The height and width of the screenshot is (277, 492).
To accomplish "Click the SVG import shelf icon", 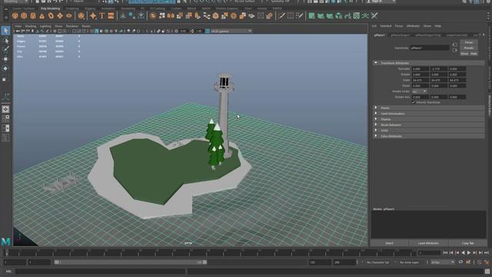I will click(111, 15).
